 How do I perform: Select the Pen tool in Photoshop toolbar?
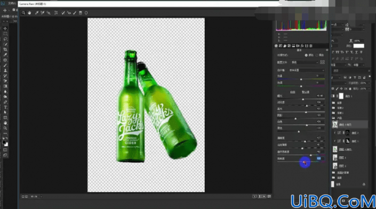[x=5, y=102]
